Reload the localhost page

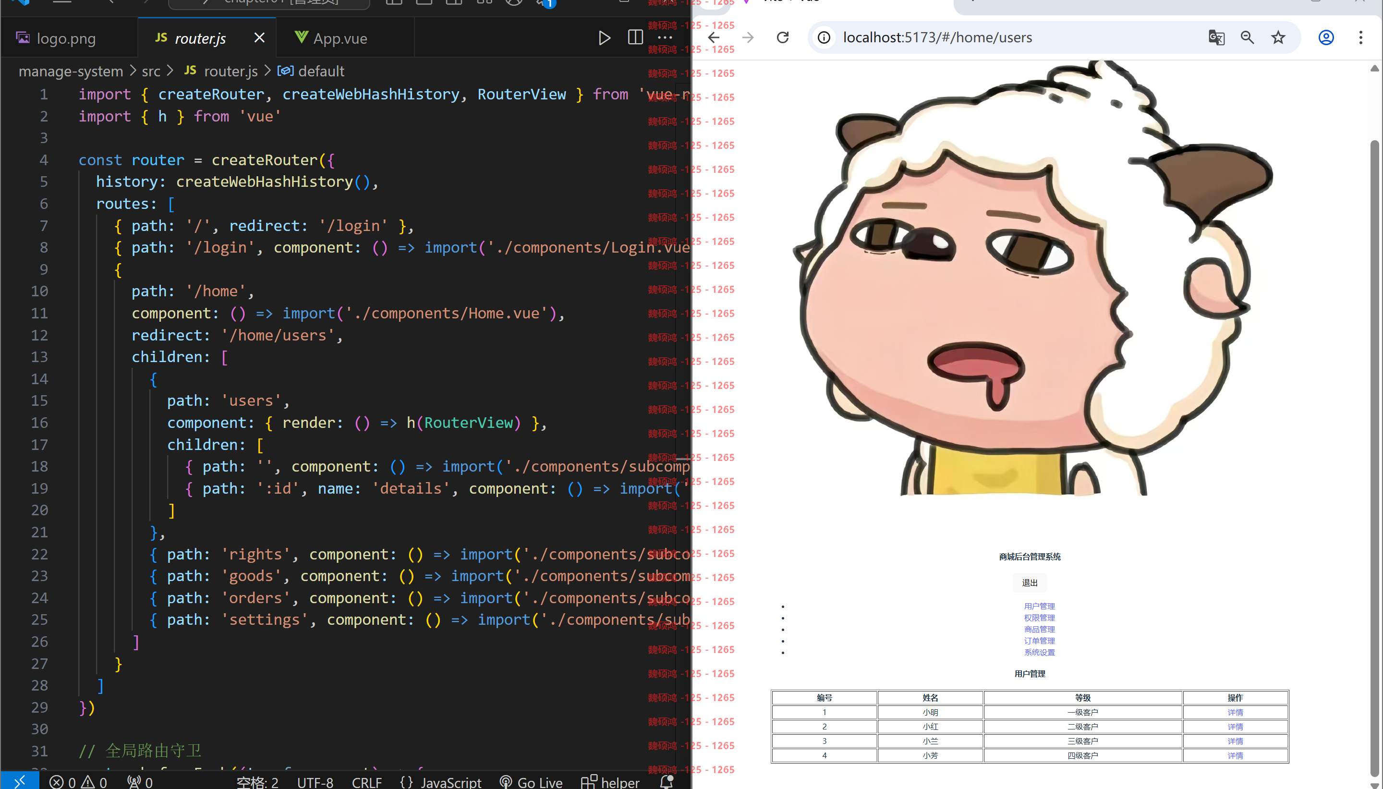click(x=783, y=37)
